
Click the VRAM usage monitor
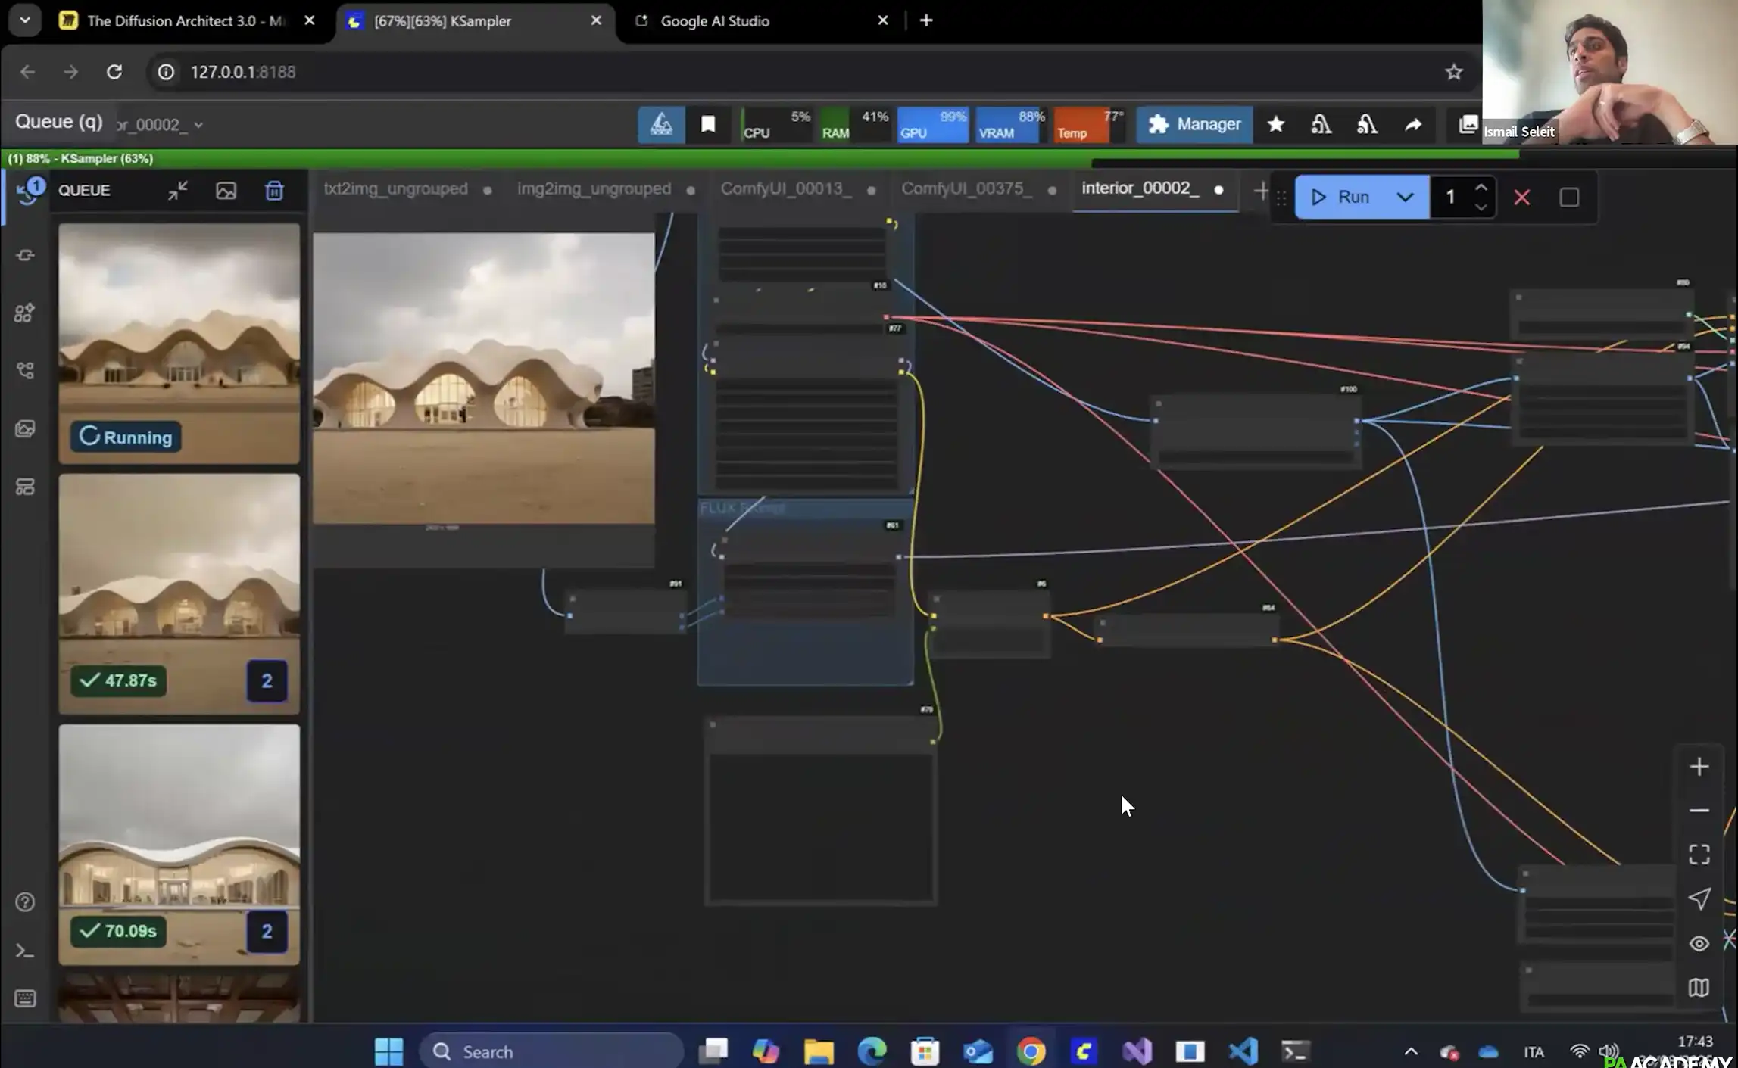(x=1010, y=124)
